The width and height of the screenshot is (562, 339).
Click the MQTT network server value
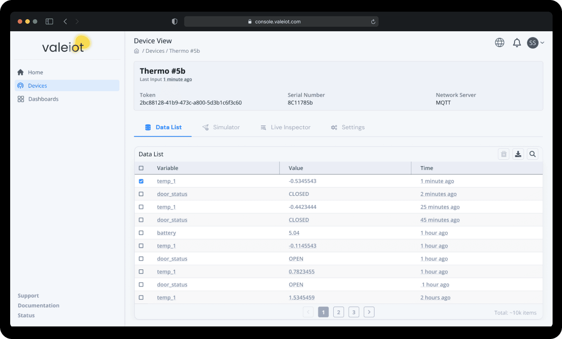pos(443,102)
